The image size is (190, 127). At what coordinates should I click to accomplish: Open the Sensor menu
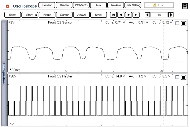coord(47,5)
